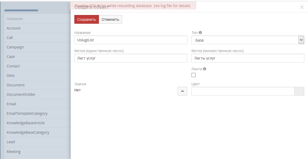Viewport: 308px width, 159px height.
Task: Enable the Лента checkbox
Action: [194, 75]
